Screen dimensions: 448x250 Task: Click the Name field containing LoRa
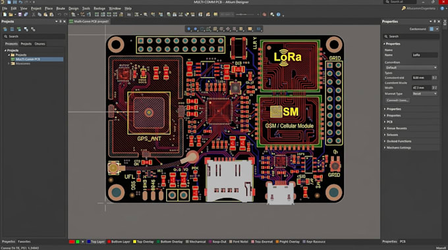[424, 55]
